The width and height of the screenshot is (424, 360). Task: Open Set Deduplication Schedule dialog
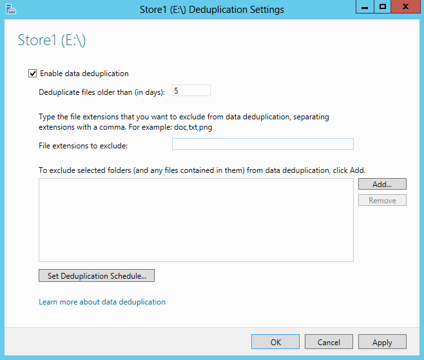tap(97, 275)
